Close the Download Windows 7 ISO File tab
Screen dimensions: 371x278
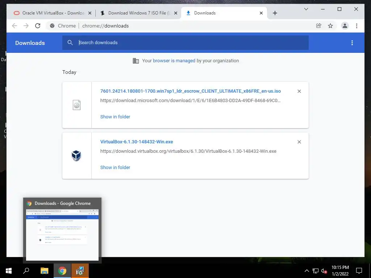click(176, 13)
